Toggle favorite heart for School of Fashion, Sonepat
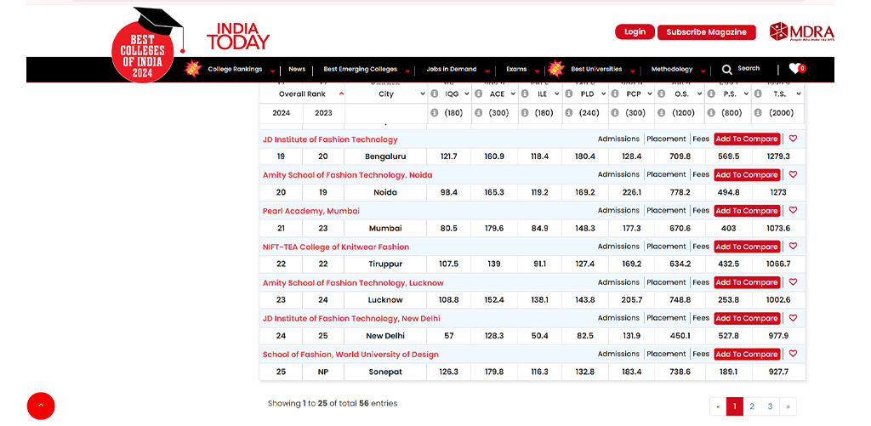 pyautogui.click(x=793, y=354)
